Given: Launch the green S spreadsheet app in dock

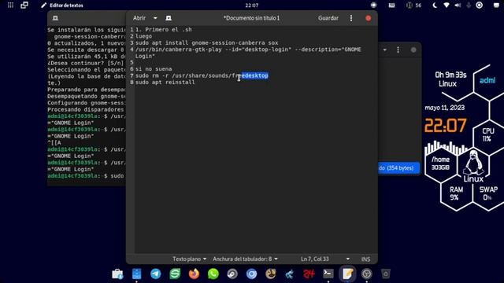Looking at the screenshot, I should (x=175, y=274).
